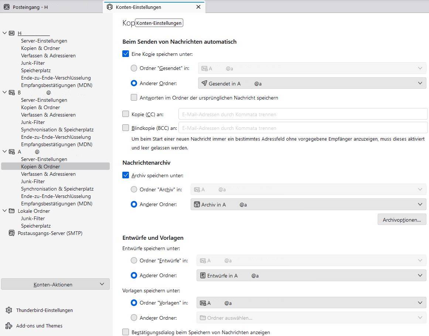This screenshot has height=336, width=429.
Task: Click the mail account icon next to H
Action: tap(12, 33)
